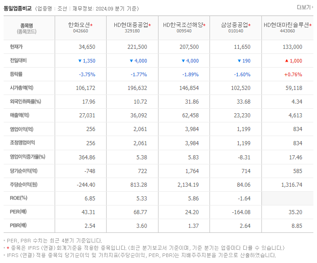The width and height of the screenshot is (317, 263).
Task: Select the 주당순이익(원) row label
Action: click(24, 184)
